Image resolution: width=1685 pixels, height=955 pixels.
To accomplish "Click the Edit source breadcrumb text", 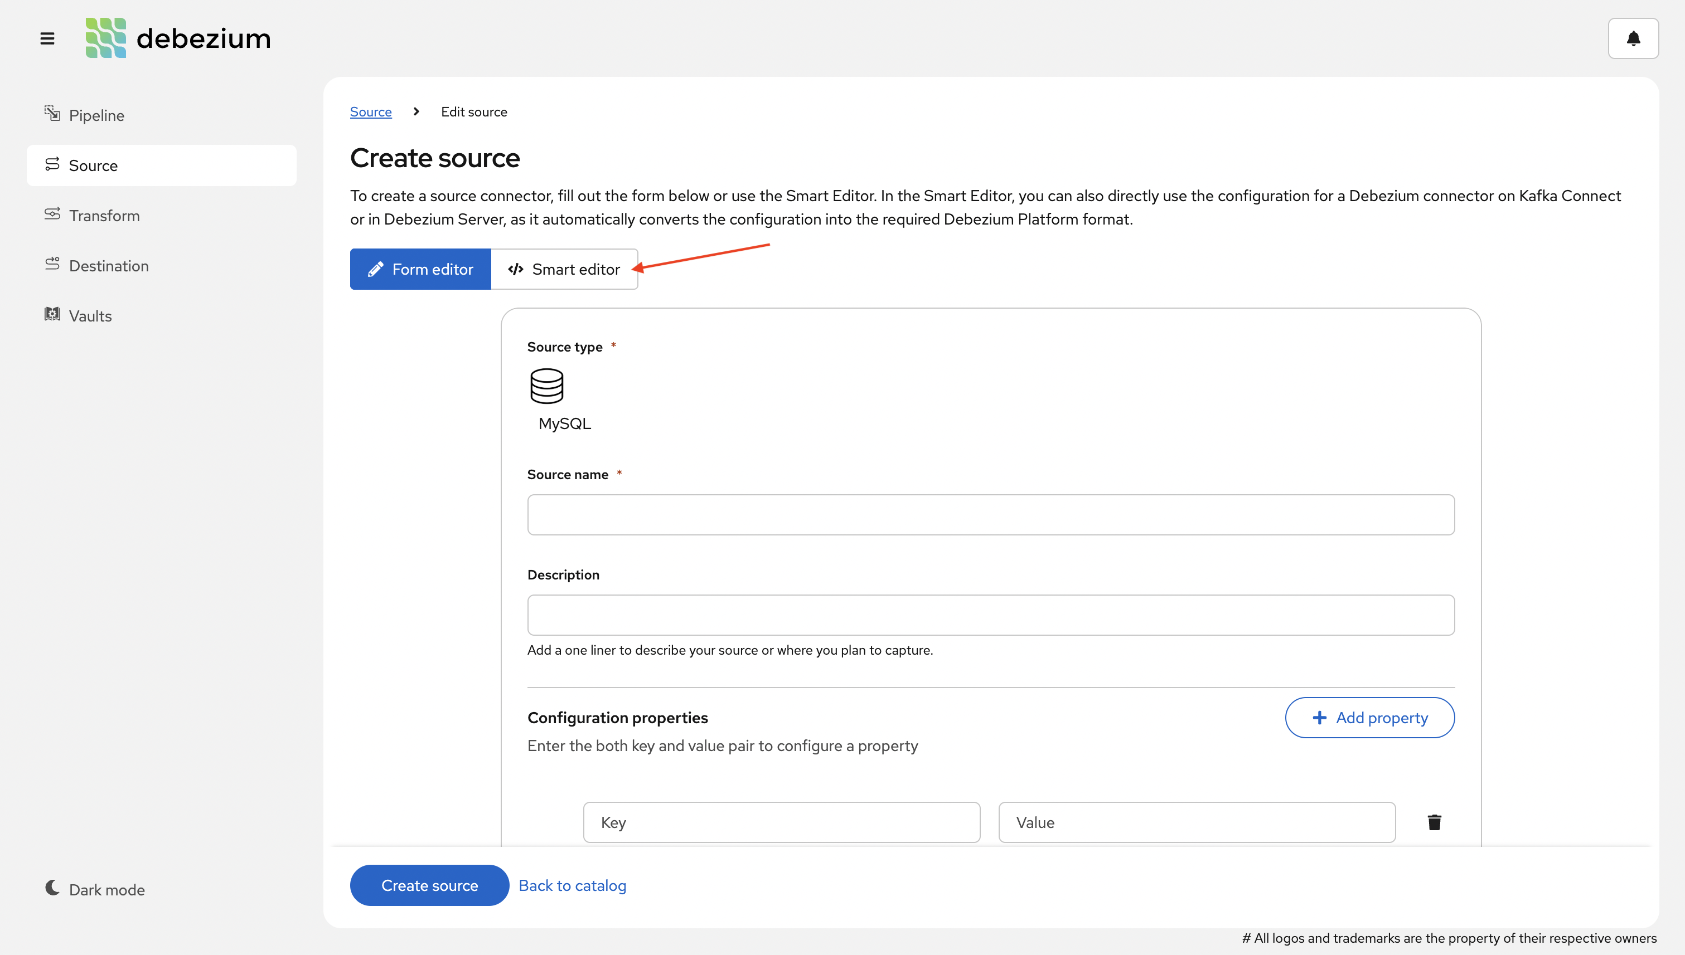I will (x=474, y=112).
